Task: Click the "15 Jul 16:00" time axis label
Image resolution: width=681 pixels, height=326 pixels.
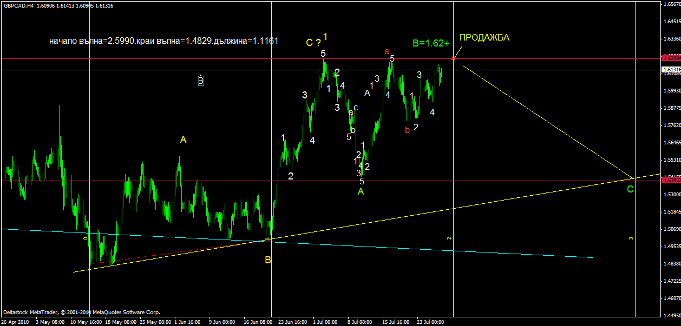Action: click(x=396, y=322)
